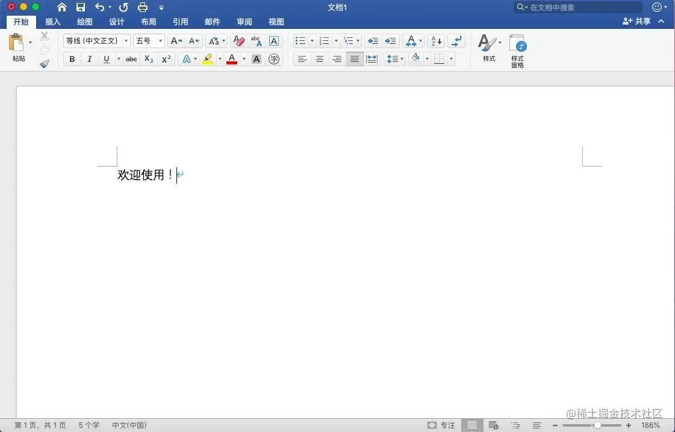Click the paragraph shading paint bucket
The image size is (675, 432).
pos(415,59)
